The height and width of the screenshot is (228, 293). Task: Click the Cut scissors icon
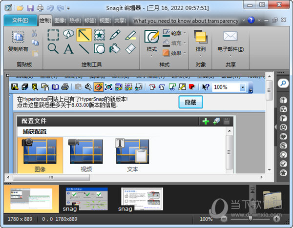34,33
